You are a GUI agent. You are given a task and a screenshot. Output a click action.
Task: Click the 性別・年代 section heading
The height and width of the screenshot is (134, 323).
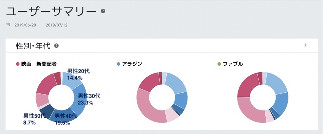tap(33, 46)
